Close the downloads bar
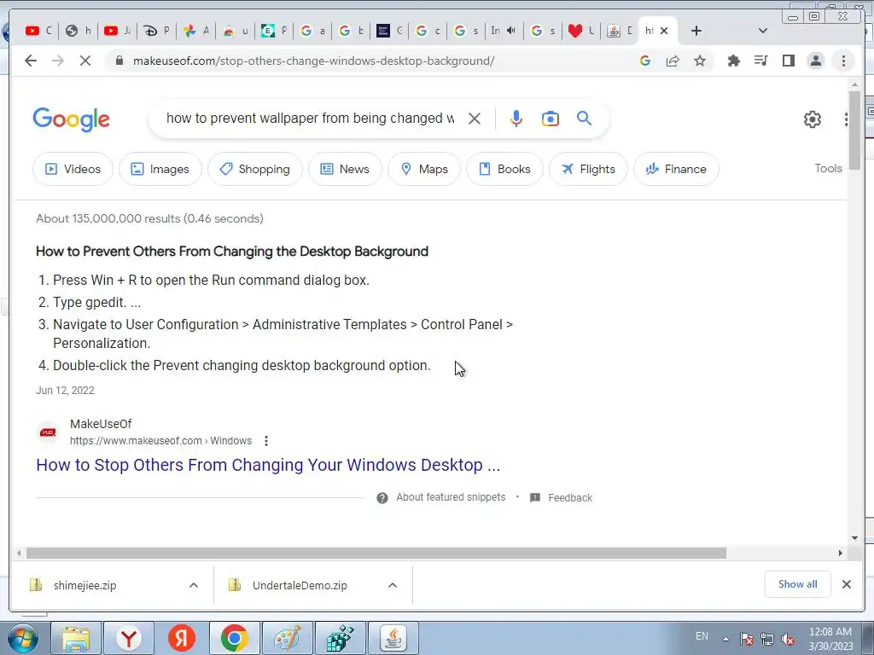874x655 pixels. pyautogui.click(x=846, y=584)
